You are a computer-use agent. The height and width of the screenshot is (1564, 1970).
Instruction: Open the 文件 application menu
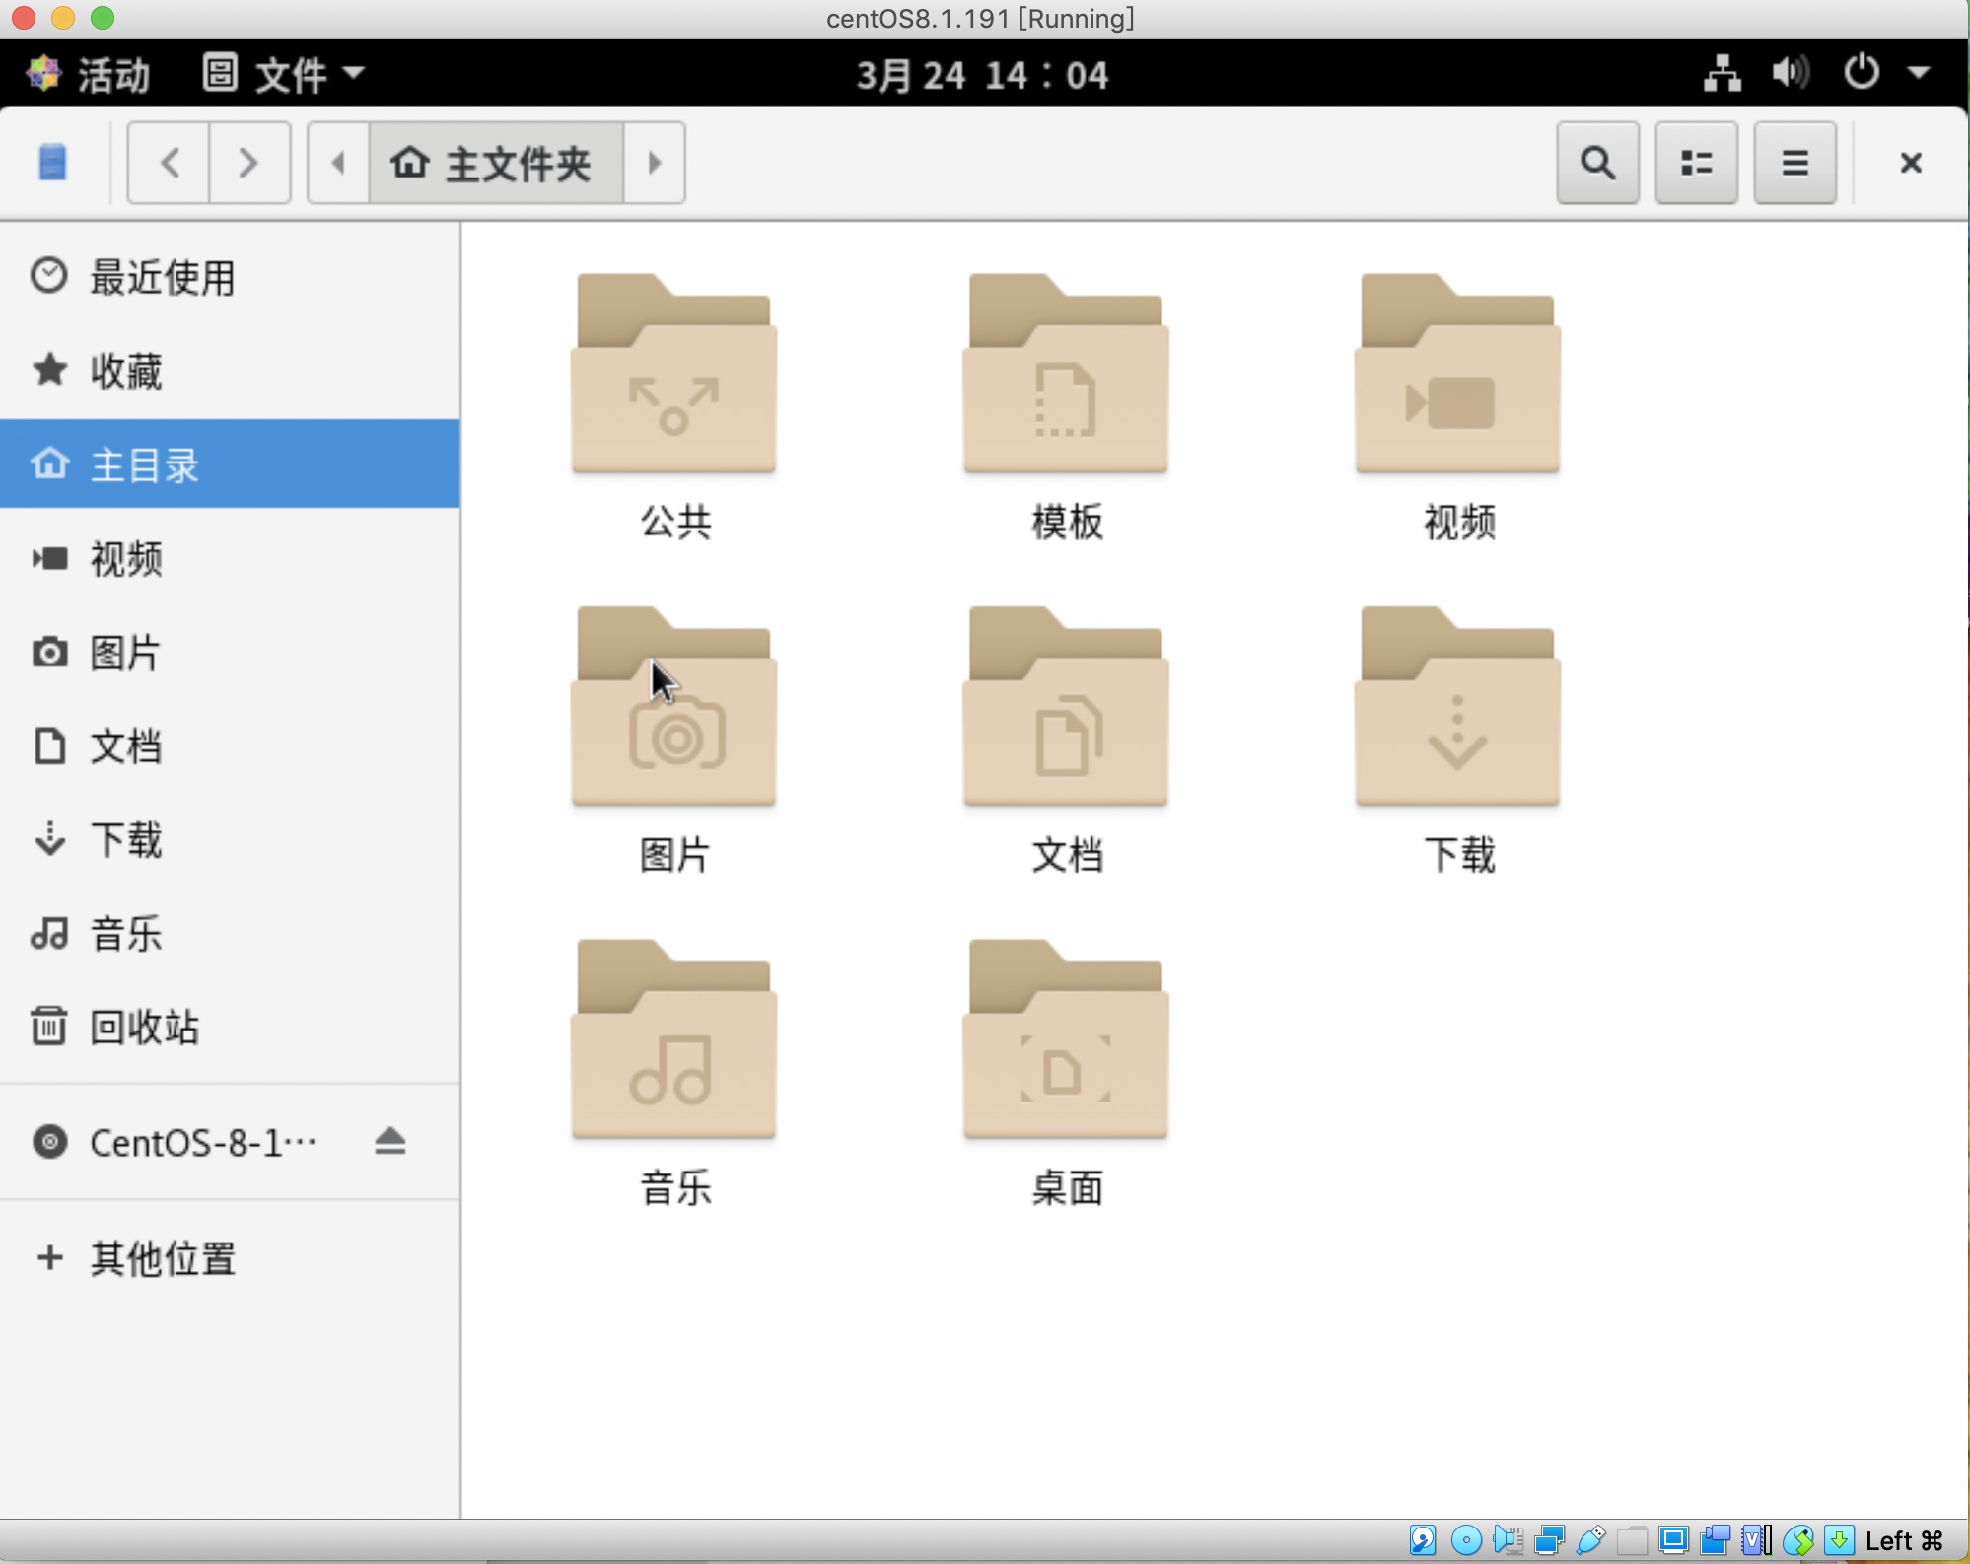284,74
